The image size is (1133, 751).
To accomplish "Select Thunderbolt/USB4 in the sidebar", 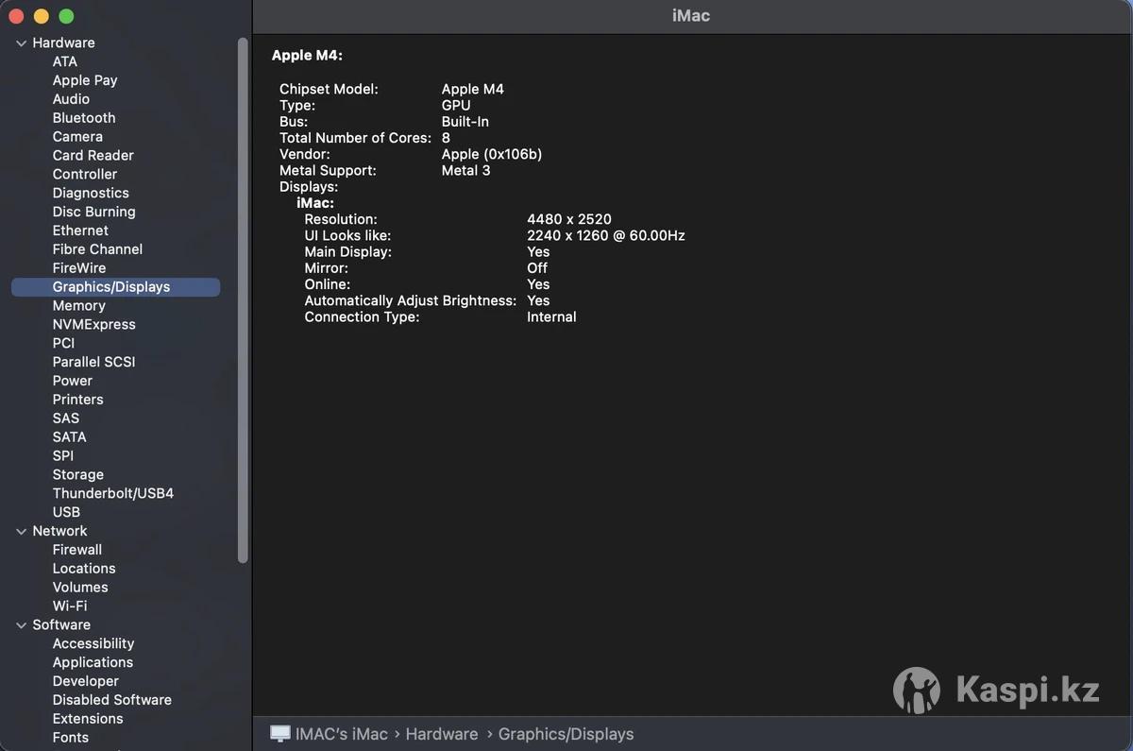I will [112, 493].
